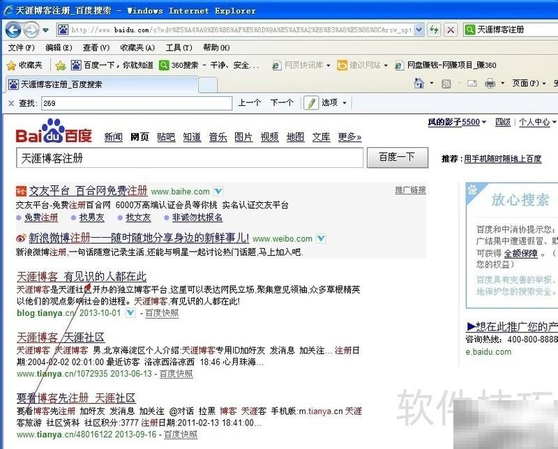Screen dimensions: 558x449
Task: Open the 交友平台_百合网免费注册 result
Action: (x=89, y=191)
